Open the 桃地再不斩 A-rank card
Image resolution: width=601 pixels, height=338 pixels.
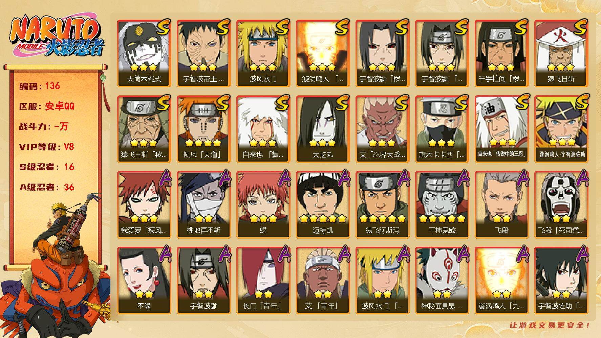(x=203, y=205)
